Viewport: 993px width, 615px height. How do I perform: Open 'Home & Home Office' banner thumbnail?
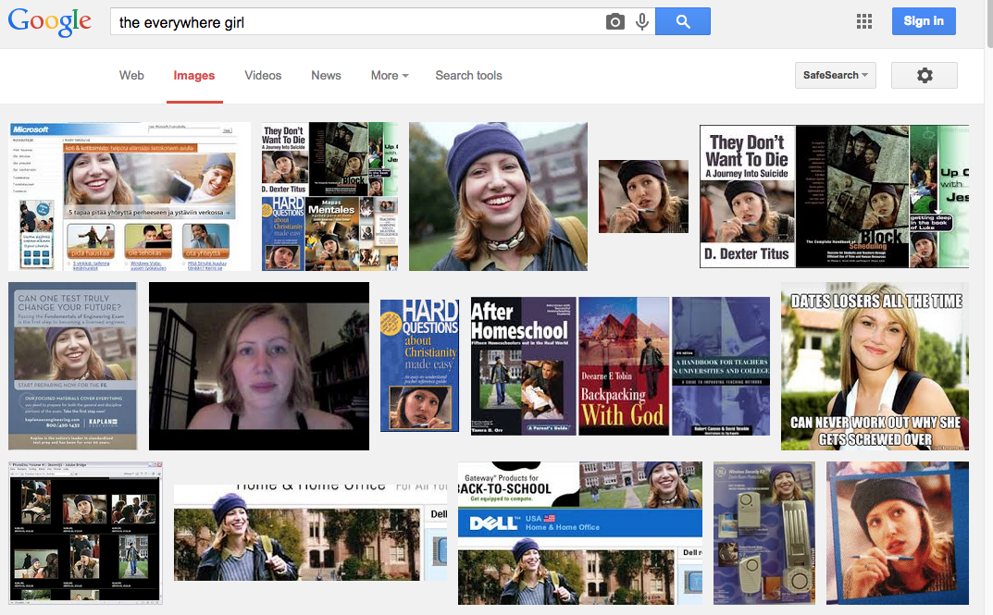coord(310,533)
